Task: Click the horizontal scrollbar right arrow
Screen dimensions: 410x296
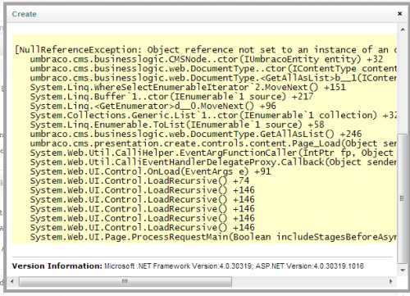Action: [391, 281]
